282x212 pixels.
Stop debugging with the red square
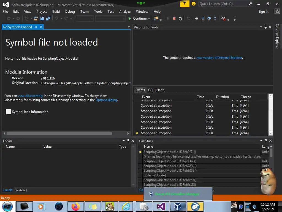[x=174, y=18]
